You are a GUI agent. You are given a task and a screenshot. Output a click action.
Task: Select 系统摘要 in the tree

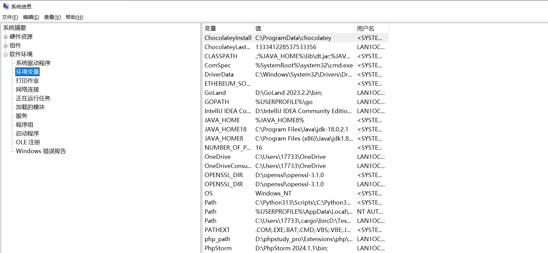tap(15, 28)
